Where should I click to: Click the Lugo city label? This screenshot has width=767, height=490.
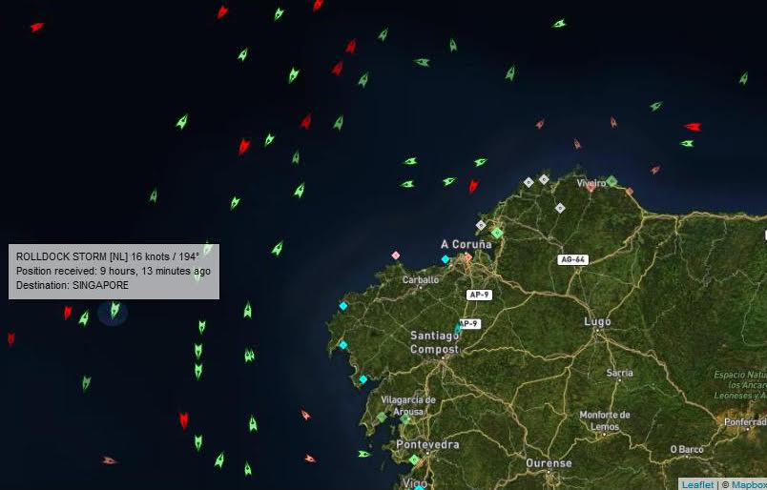click(x=597, y=322)
